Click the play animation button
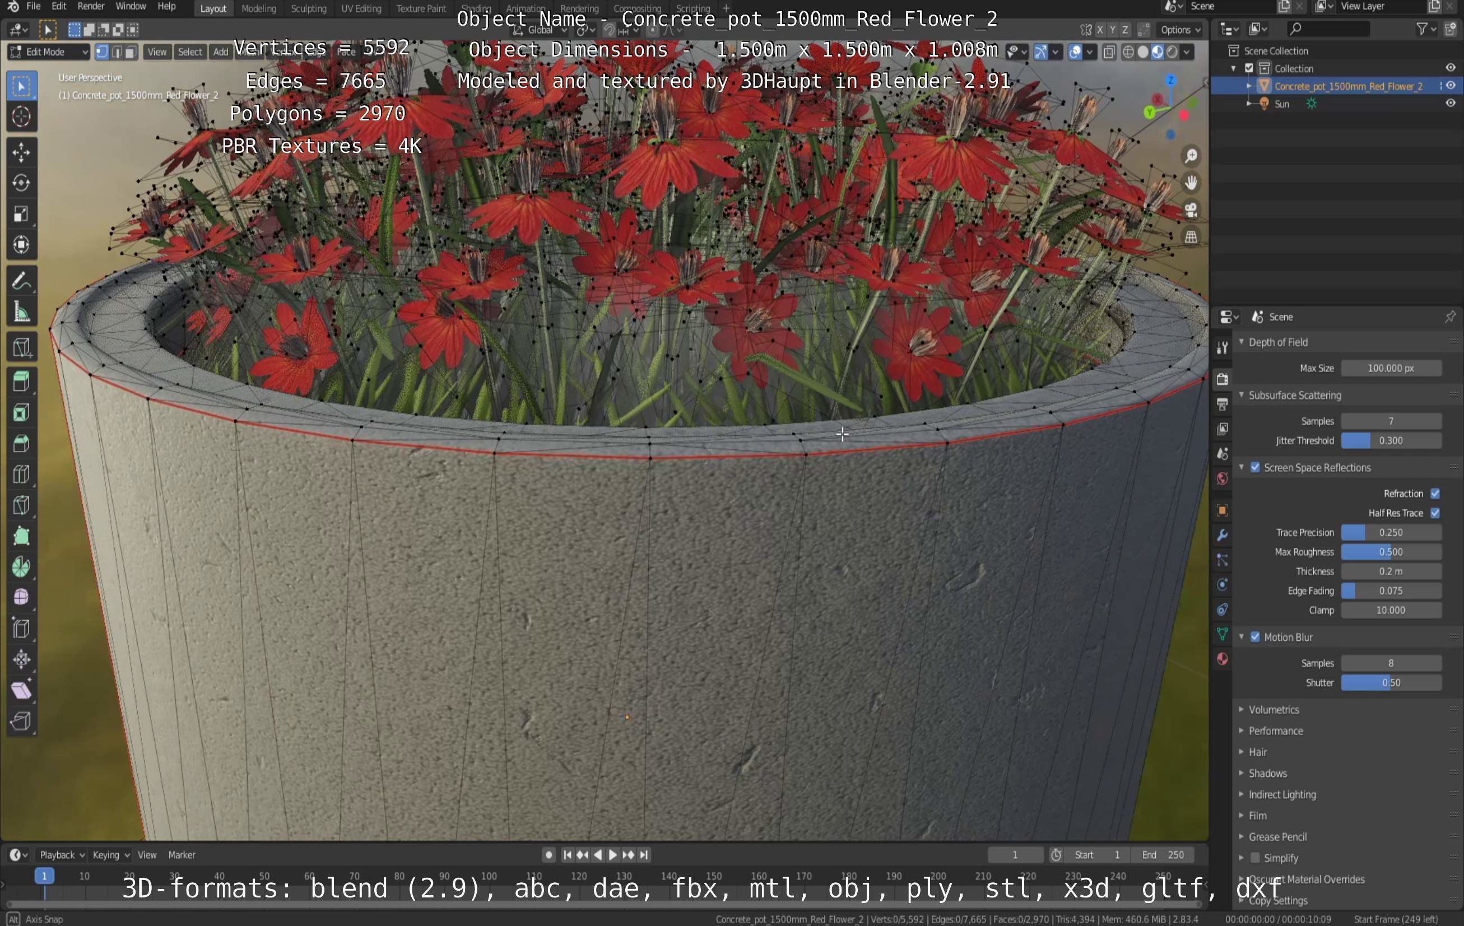This screenshot has height=926, width=1464. (x=613, y=855)
